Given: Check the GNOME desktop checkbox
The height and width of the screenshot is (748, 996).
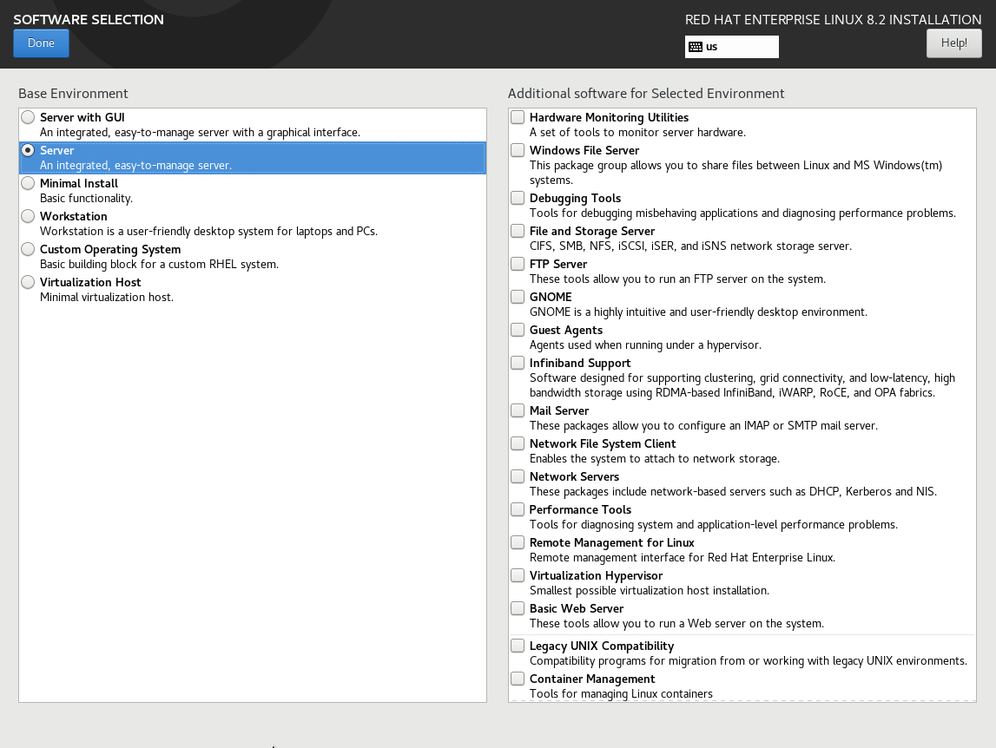Looking at the screenshot, I should coord(518,297).
